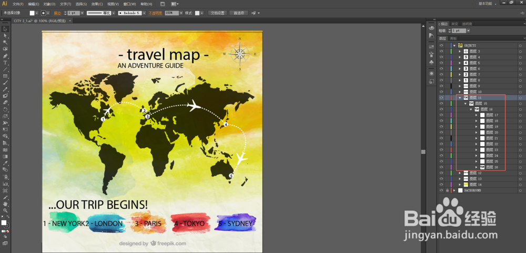Viewport: 526px width, 253px height.
Task: Select the Scale tool
Action: click(x=5, y=116)
